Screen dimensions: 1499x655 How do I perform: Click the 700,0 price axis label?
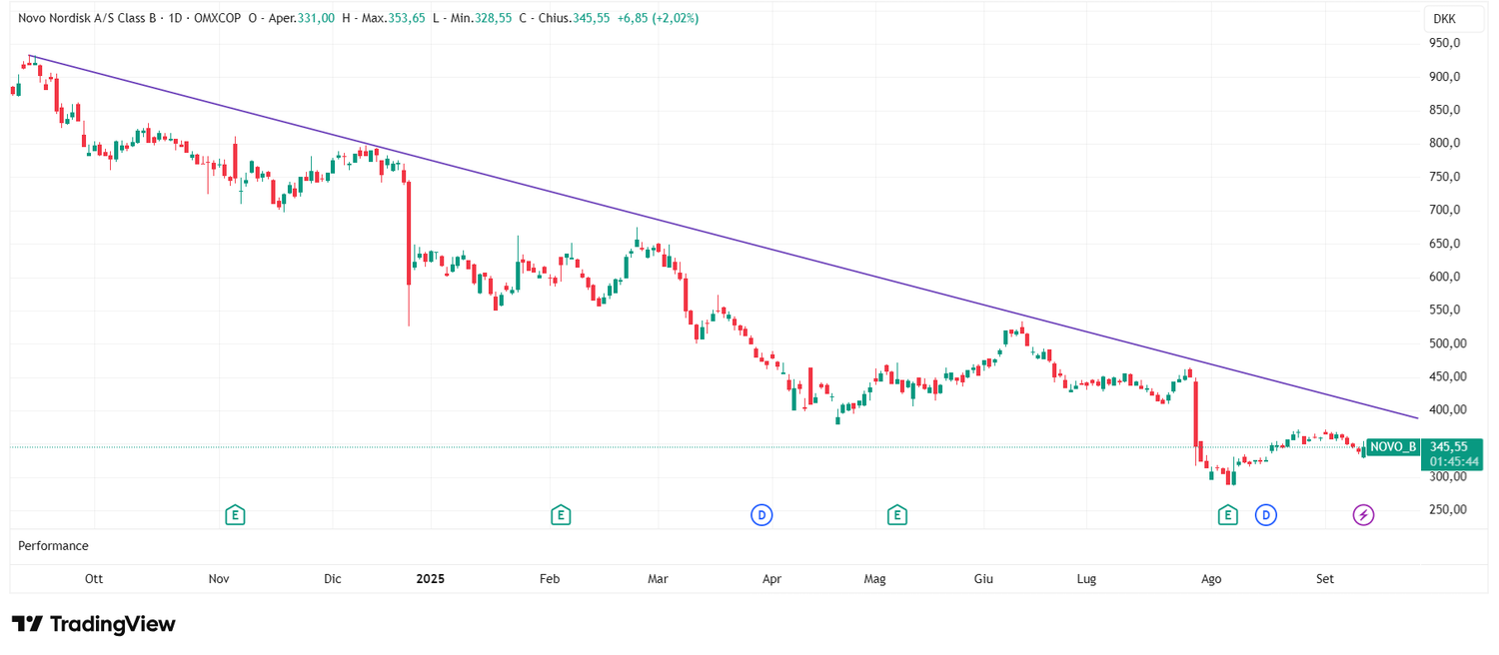(1446, 211)
